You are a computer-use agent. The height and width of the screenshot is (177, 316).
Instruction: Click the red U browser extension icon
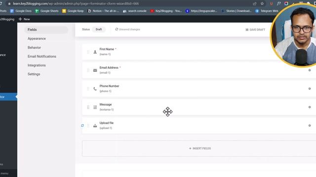coord(271,3)
